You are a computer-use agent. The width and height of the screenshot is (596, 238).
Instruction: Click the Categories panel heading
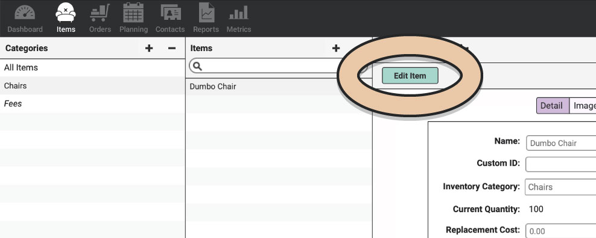tap(27, 48)
